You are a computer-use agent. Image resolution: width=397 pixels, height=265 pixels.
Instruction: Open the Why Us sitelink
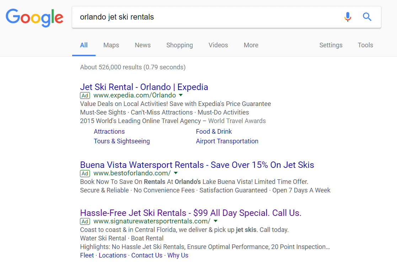tap(178, 255)
